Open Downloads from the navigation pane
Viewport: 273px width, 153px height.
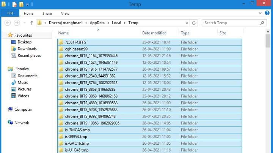click(27, 49)
